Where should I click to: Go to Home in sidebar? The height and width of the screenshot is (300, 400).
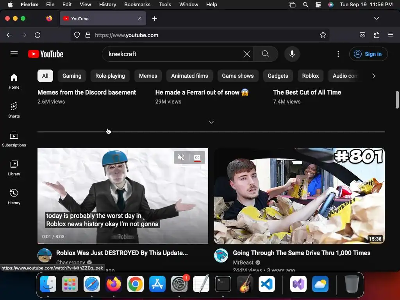(14, 81)
